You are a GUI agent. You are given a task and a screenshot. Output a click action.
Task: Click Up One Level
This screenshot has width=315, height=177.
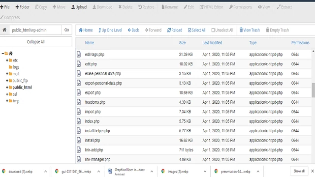click(110, 30)
